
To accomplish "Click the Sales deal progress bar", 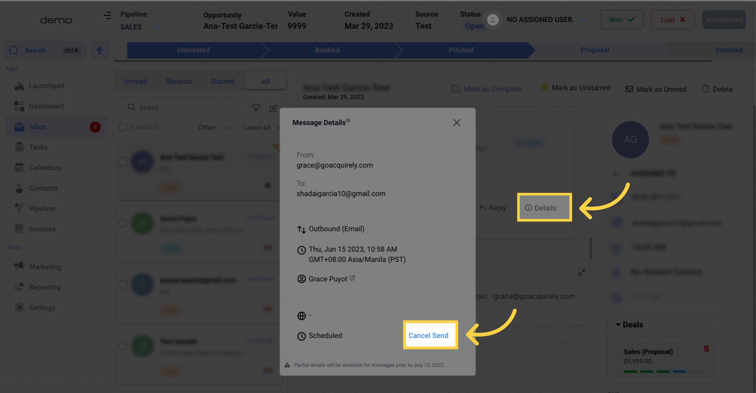I will pos(663,372).
